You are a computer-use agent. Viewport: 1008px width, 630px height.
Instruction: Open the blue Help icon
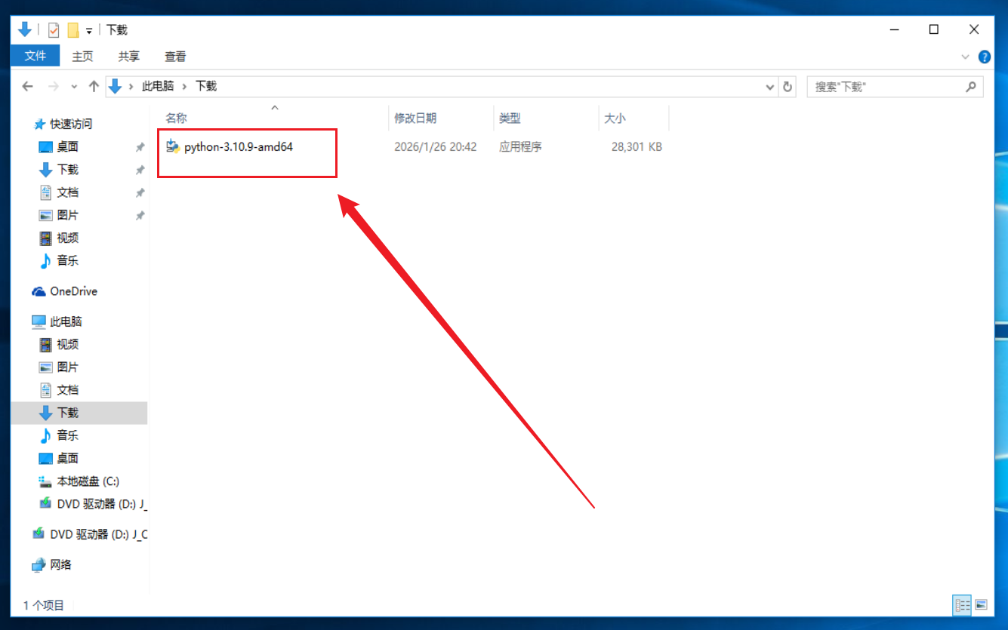[985, 57]
